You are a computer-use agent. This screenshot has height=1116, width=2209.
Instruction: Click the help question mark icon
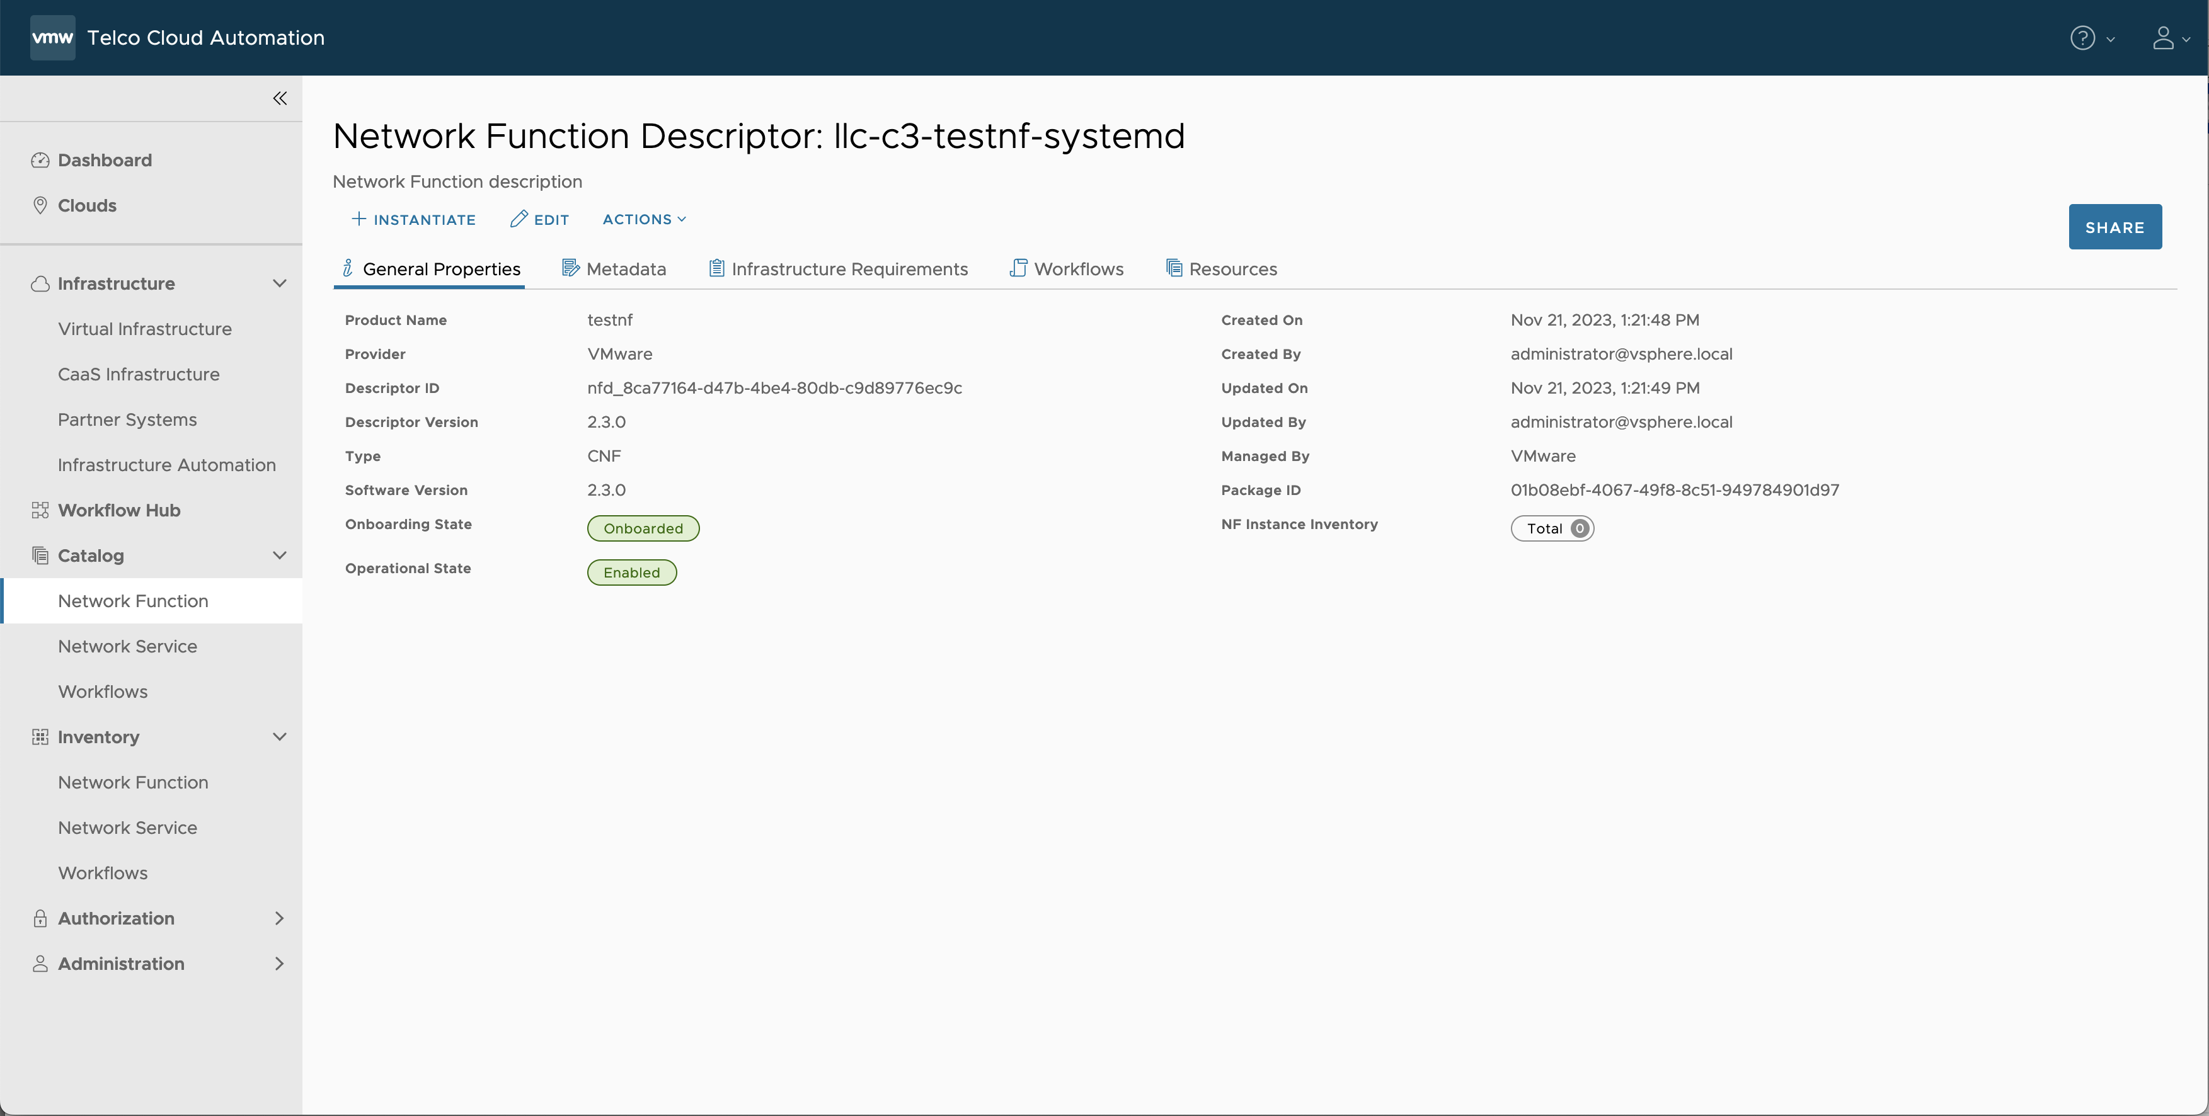2082,37
